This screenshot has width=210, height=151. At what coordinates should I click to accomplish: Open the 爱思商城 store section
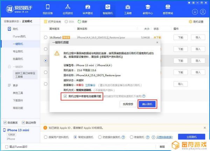168,9
